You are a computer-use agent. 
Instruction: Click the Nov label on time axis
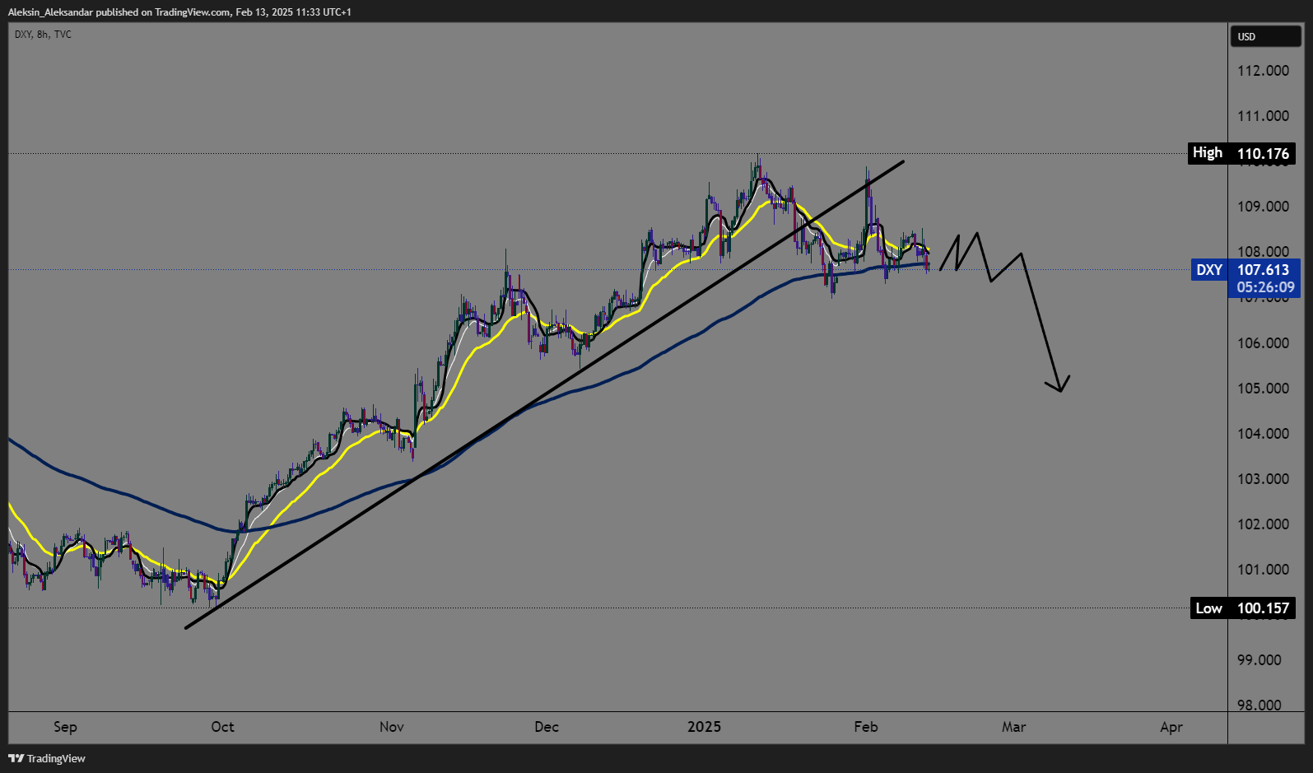pos(392,727)
